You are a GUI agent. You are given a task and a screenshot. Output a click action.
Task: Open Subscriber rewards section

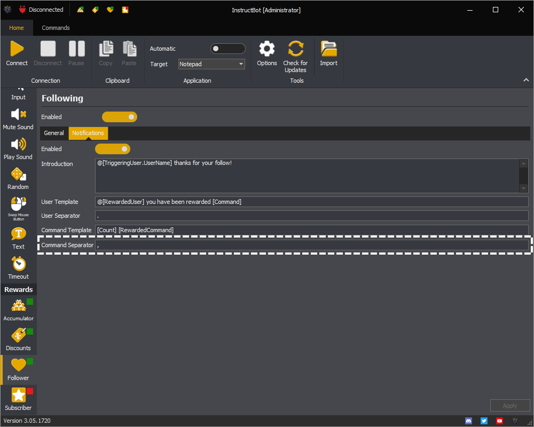point(18,399)
